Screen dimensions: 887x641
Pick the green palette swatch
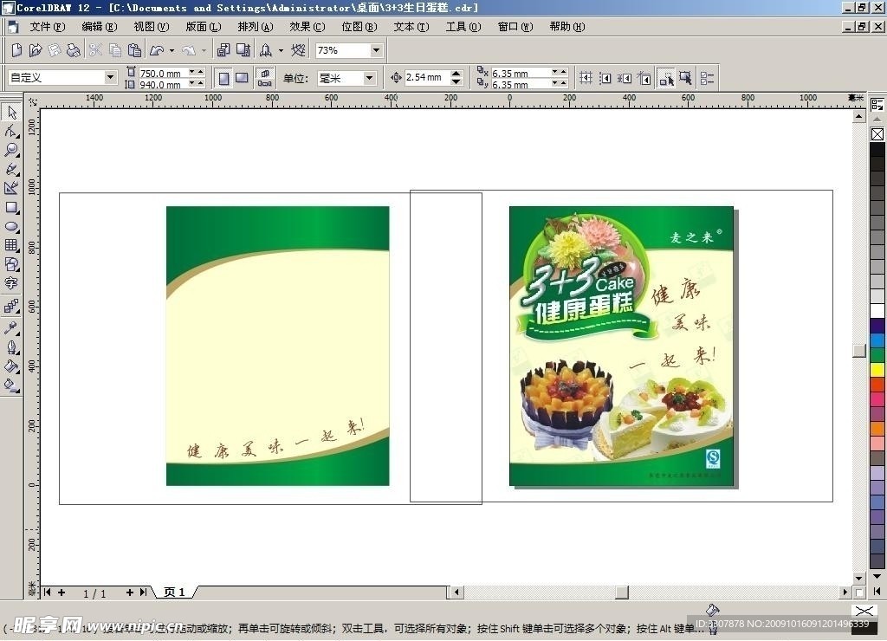877,355
